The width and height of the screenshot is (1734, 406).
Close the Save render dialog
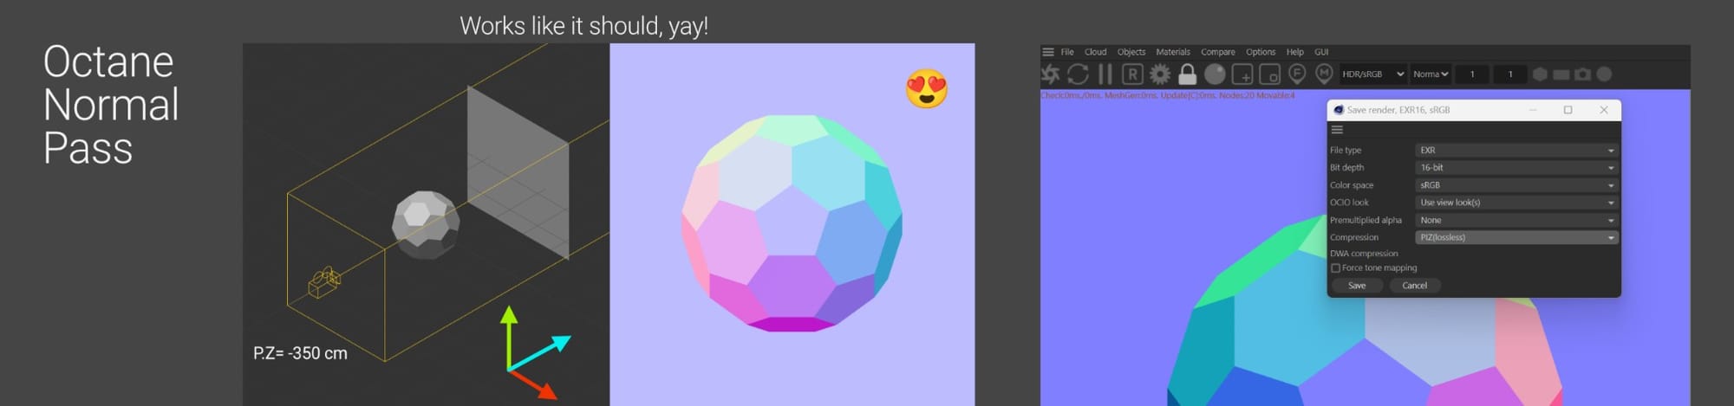1604,110
